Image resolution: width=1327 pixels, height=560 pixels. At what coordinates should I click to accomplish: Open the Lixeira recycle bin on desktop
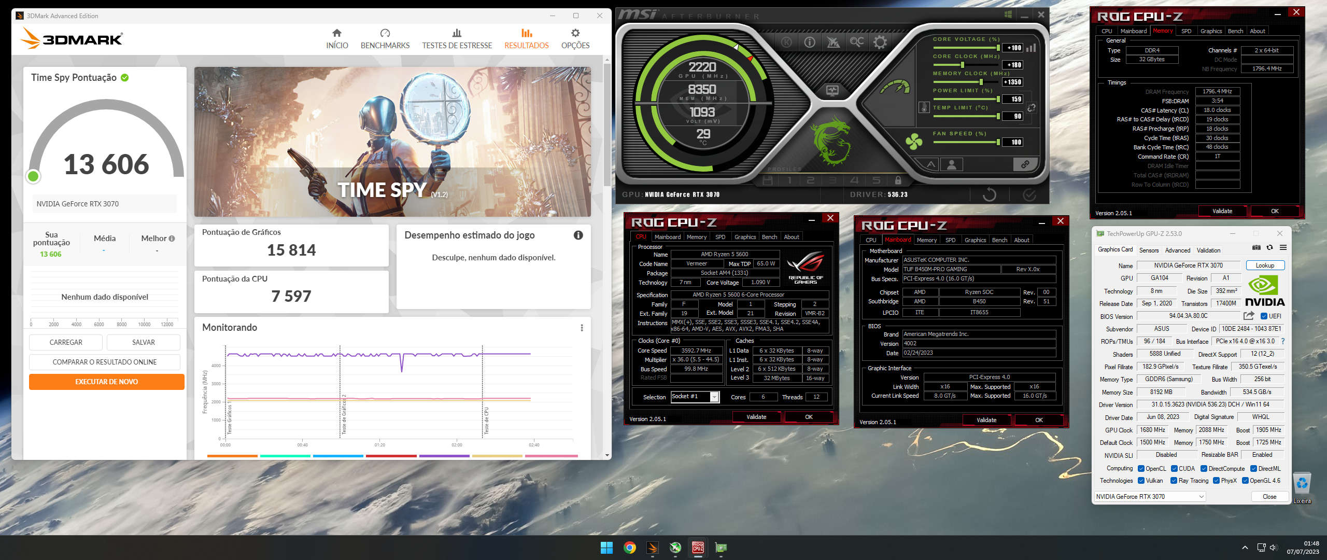click(x=1302, y=488)
